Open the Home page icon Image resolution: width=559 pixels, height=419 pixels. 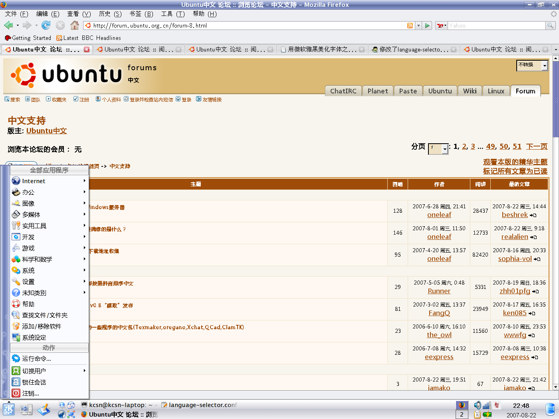pos(75,25)
